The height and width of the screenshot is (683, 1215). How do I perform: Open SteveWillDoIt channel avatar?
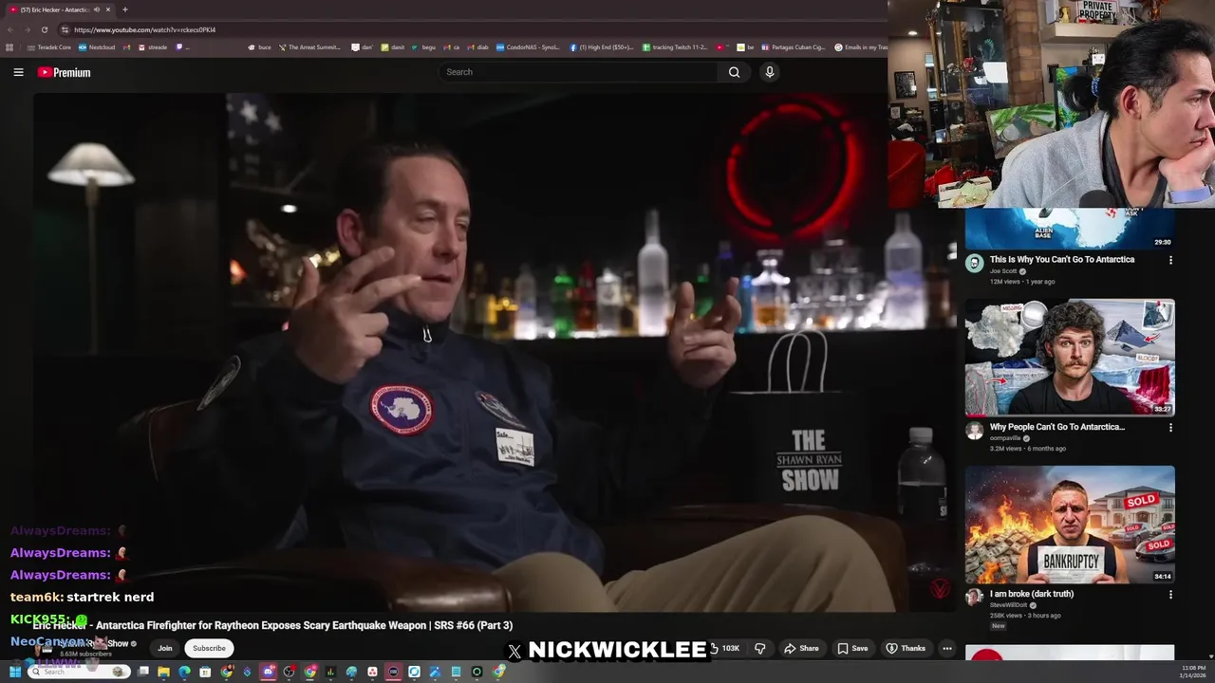pos(974,598)
